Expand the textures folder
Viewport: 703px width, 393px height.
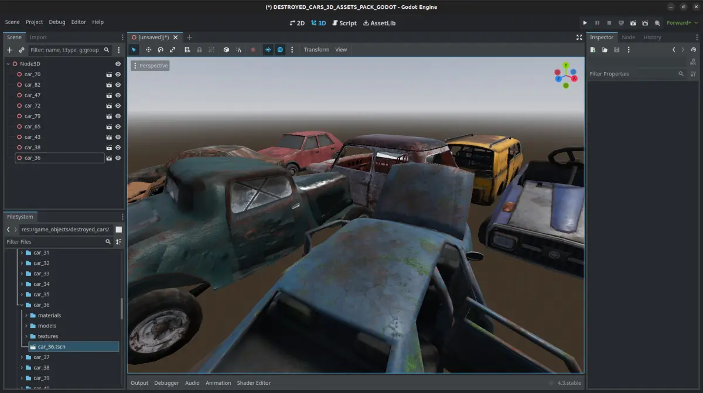point(27,336)
